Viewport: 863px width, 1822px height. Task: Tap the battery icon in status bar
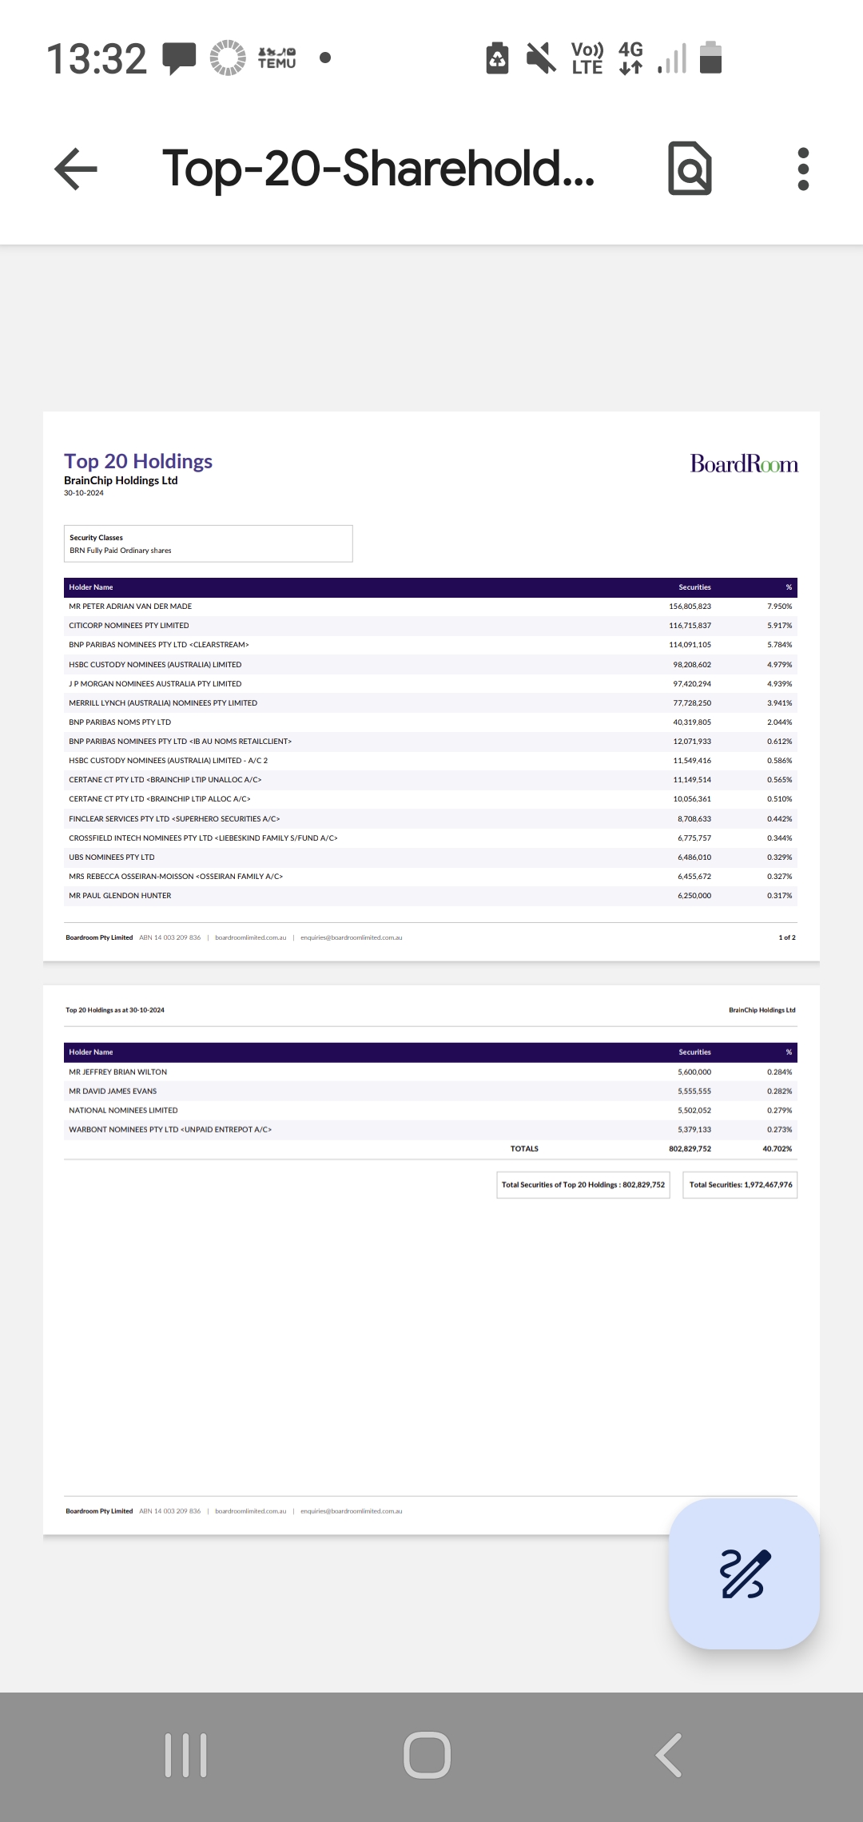[710, 58]
